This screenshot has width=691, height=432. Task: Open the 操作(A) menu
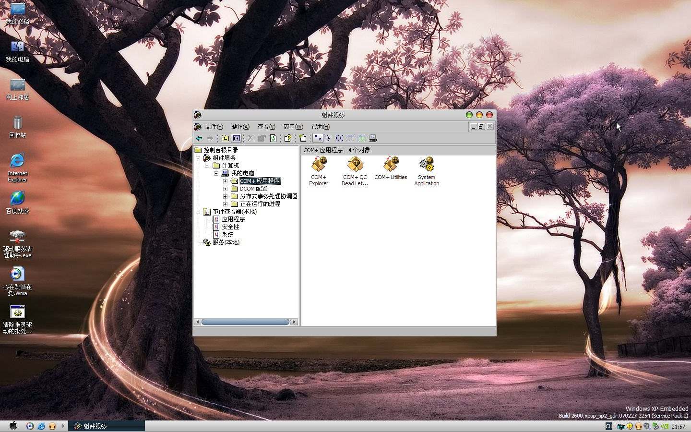tap(240, 127)
